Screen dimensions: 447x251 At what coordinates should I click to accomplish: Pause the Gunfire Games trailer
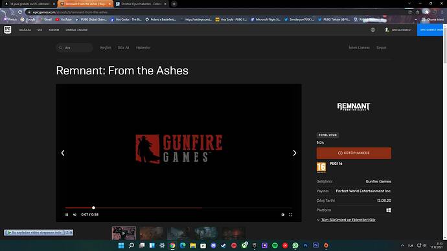click(x=67, y=215)
